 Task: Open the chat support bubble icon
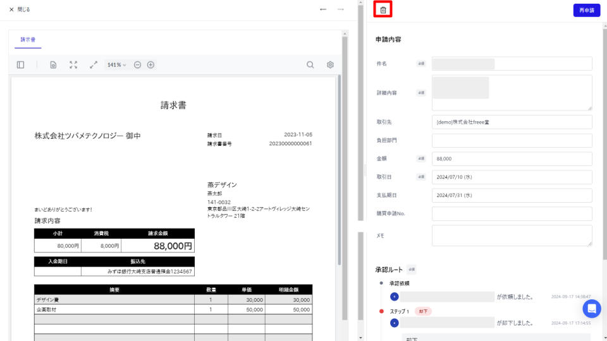pos(592,309)
